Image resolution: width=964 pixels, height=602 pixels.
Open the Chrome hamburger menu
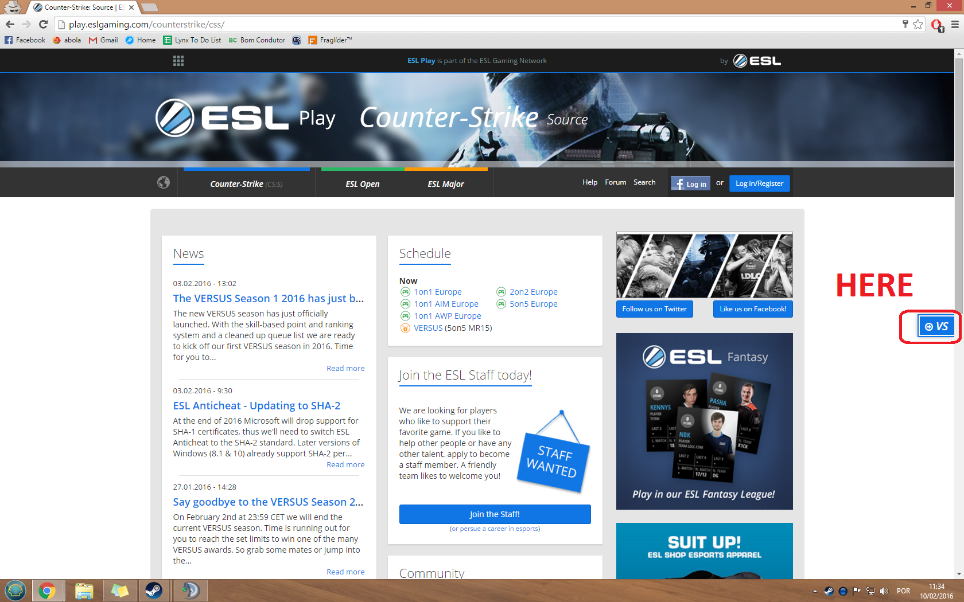tap(955, 24)
